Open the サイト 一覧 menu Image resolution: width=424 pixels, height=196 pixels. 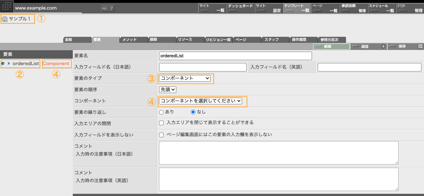pyautogui.click(x=212, y=8)
